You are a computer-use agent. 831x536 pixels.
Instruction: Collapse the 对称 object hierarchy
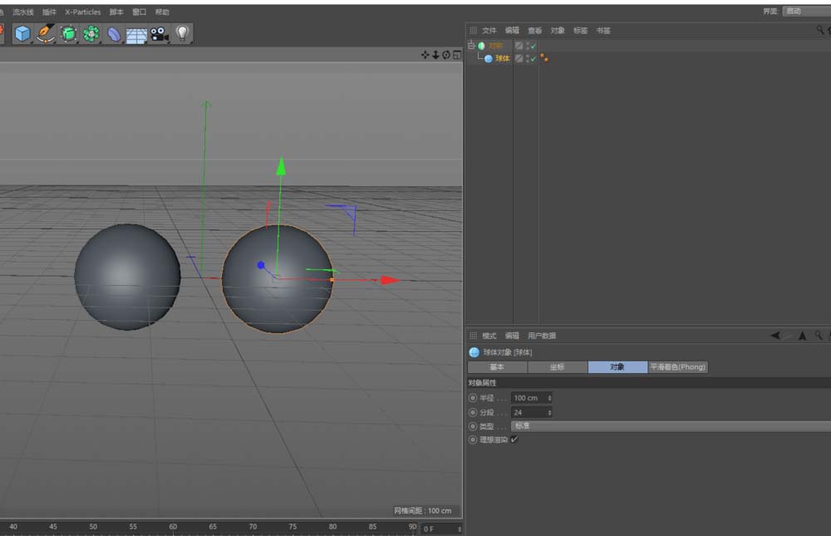click(471, 46)
